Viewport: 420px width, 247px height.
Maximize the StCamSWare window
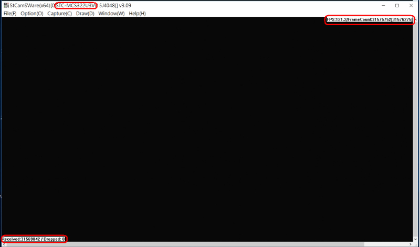tap(397, 5)
